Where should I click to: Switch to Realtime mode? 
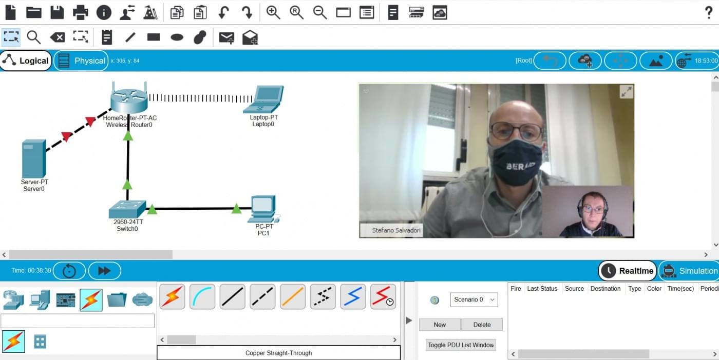[628, 271]
